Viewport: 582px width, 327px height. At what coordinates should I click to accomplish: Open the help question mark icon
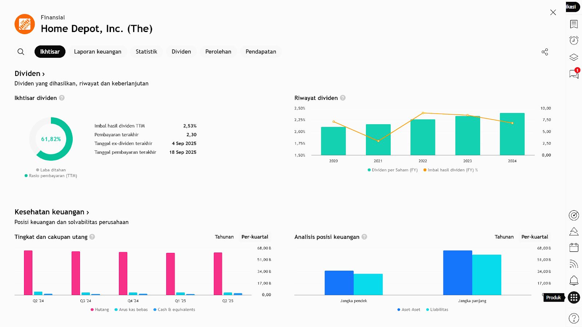(574, 318)
